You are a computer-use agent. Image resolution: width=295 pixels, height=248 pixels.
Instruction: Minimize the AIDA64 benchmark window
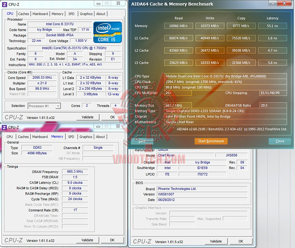[273, 3]
